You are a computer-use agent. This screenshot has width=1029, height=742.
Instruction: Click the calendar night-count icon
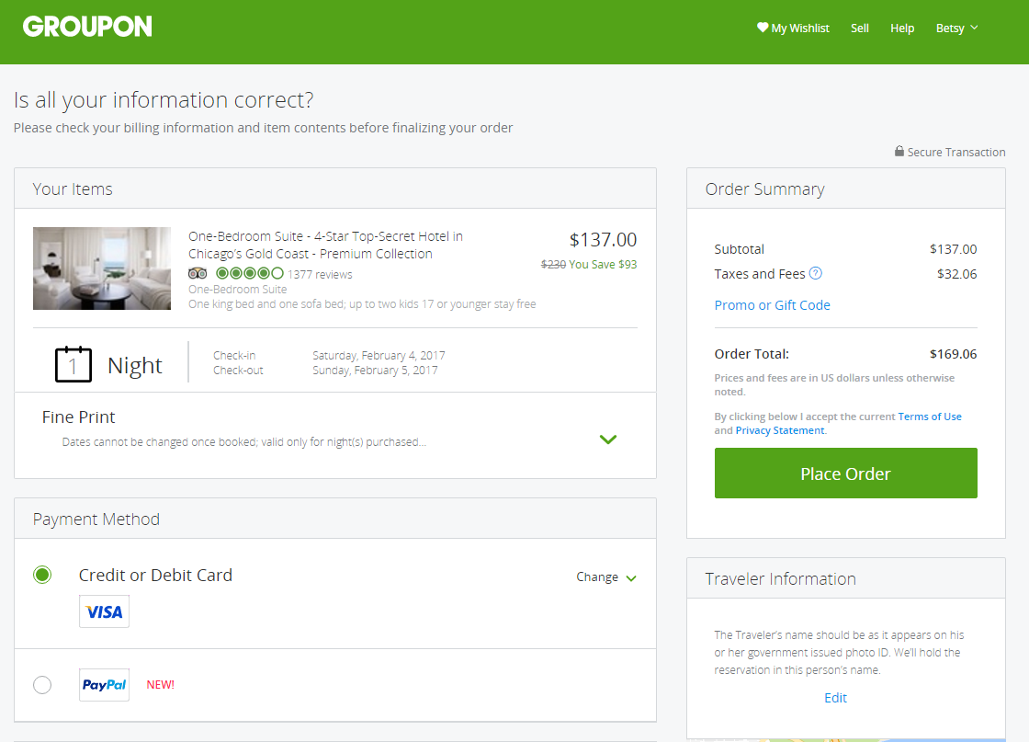(73, 364)
